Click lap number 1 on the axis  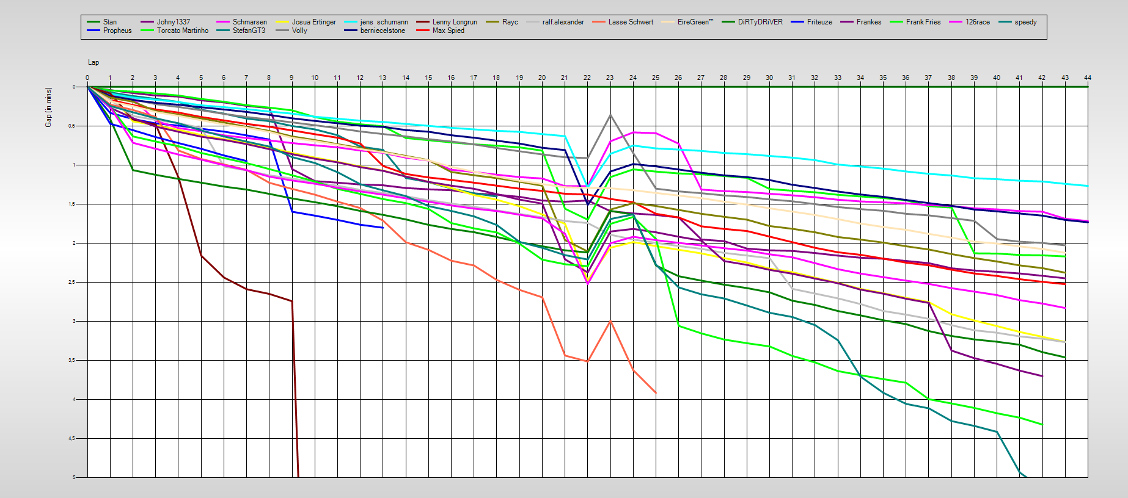tap(110, 78)
